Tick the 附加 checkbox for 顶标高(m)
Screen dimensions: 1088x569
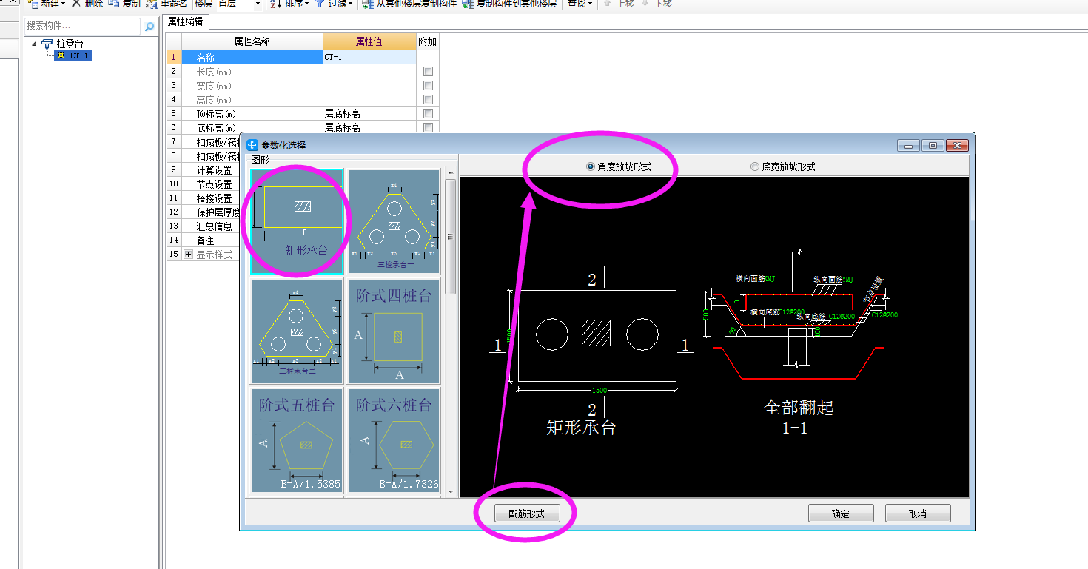(428, 114)
